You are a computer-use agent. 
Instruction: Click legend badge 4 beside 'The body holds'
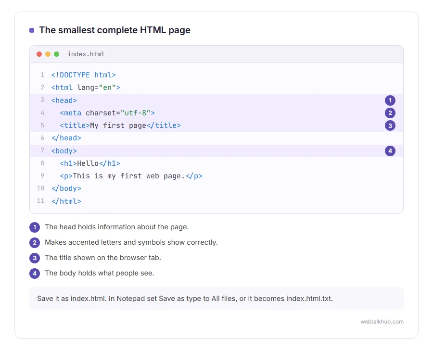35,274
